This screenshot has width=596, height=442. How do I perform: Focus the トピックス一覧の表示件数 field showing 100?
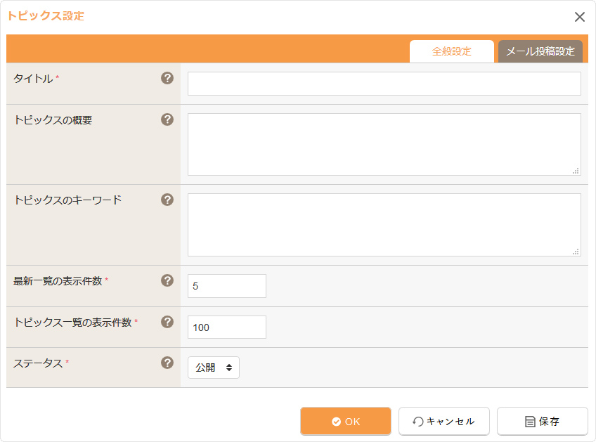(227, 327)
